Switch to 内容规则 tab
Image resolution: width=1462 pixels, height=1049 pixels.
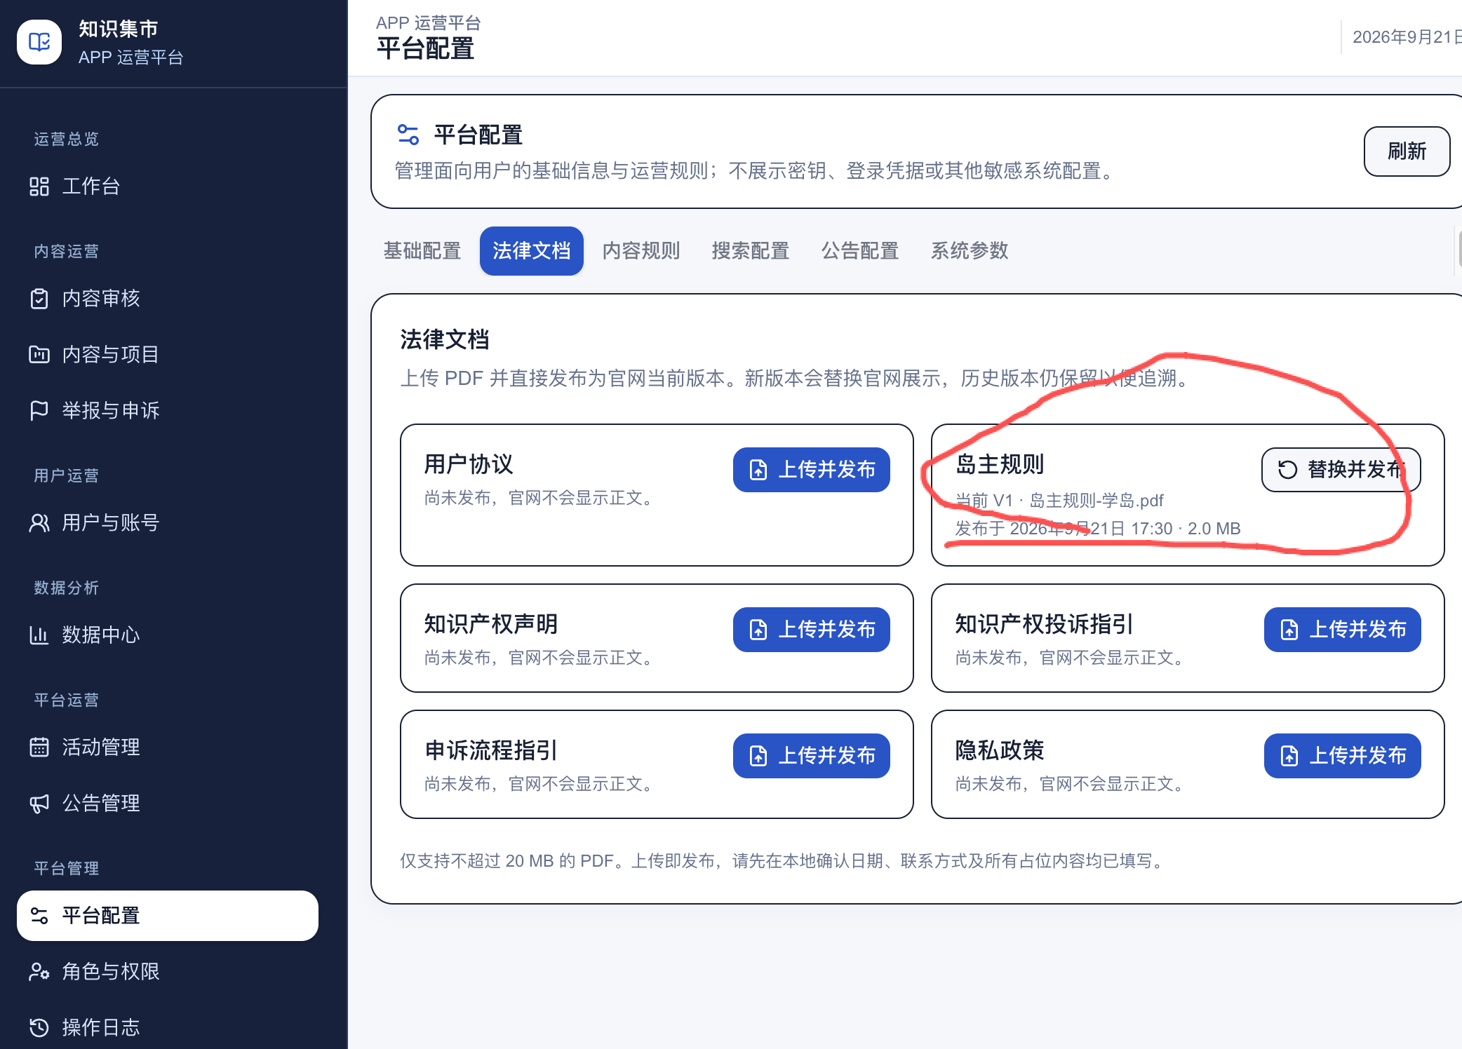[641, 251]
